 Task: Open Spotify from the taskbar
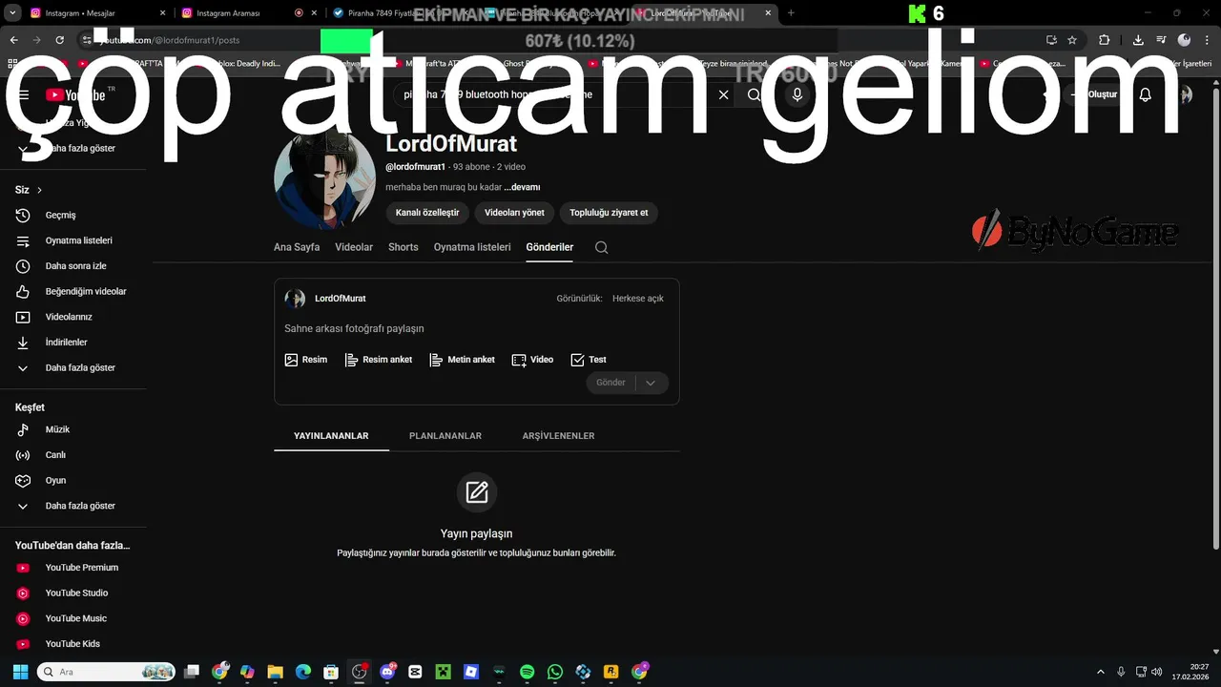point(528,672)
